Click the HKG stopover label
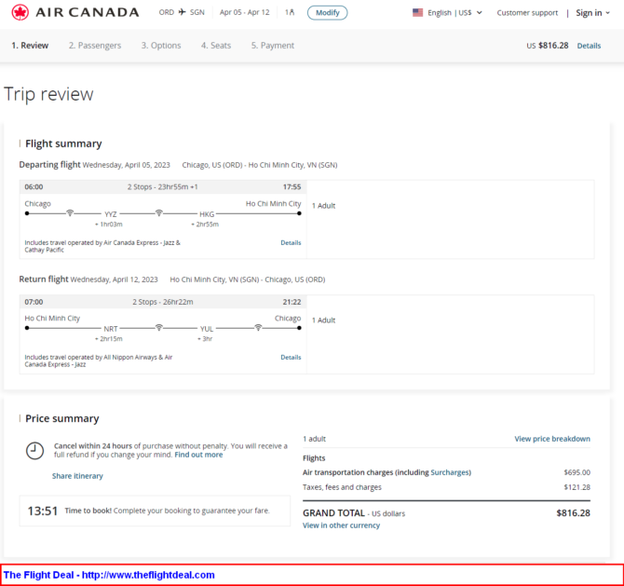Screen dimensions: 624x586 [x=207, y=214]
